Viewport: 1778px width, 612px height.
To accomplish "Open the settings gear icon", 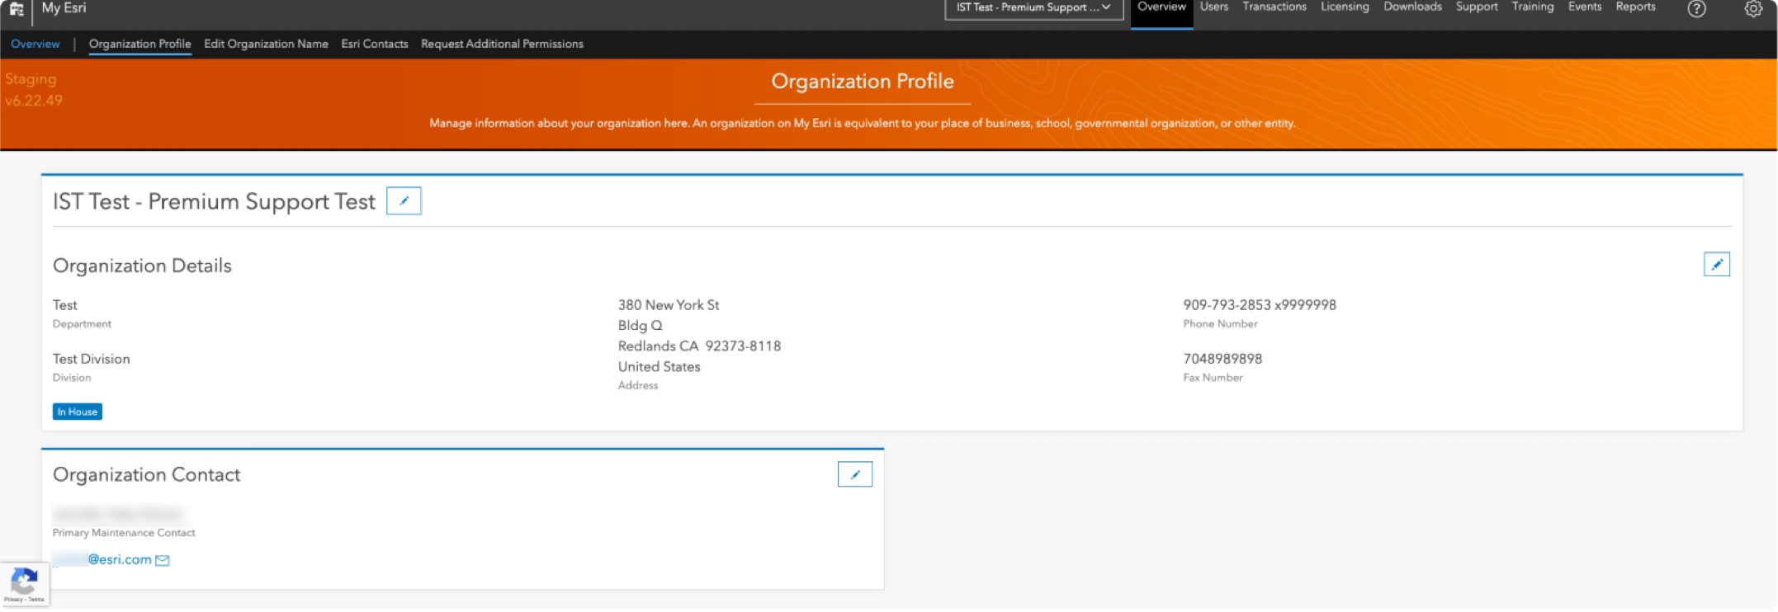I will [1753, 9].
